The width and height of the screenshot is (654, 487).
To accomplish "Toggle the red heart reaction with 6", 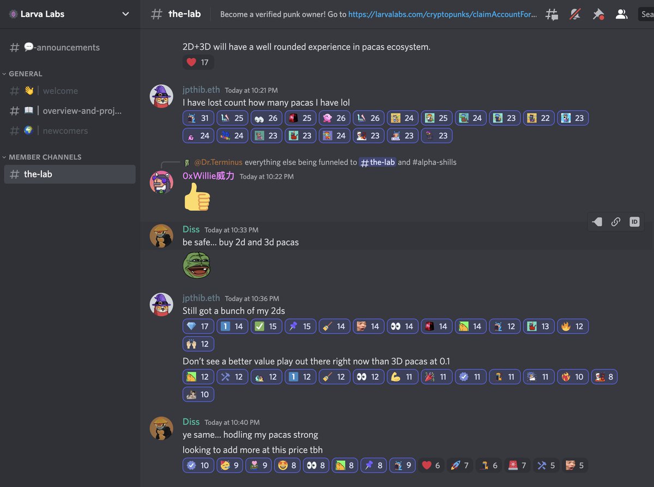I will (432, 465).
